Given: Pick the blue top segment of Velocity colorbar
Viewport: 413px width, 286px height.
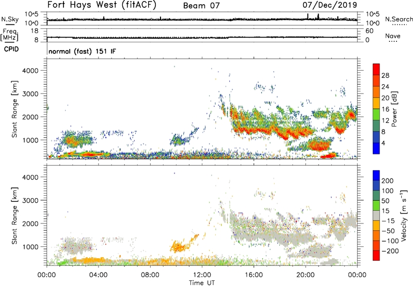Looking at the screenshot, I should point(376,176).
